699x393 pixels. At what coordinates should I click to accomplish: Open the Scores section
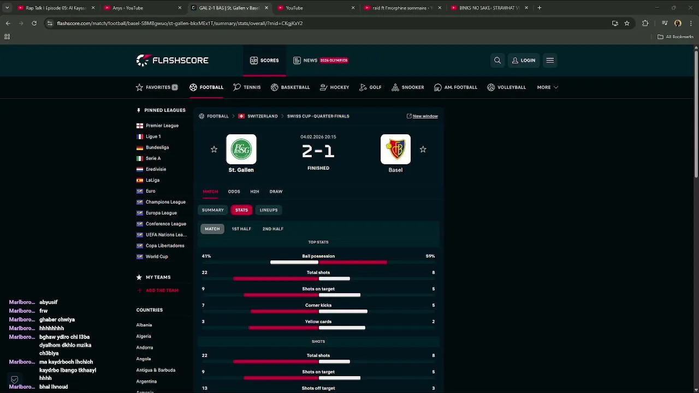tap(264, 61)
